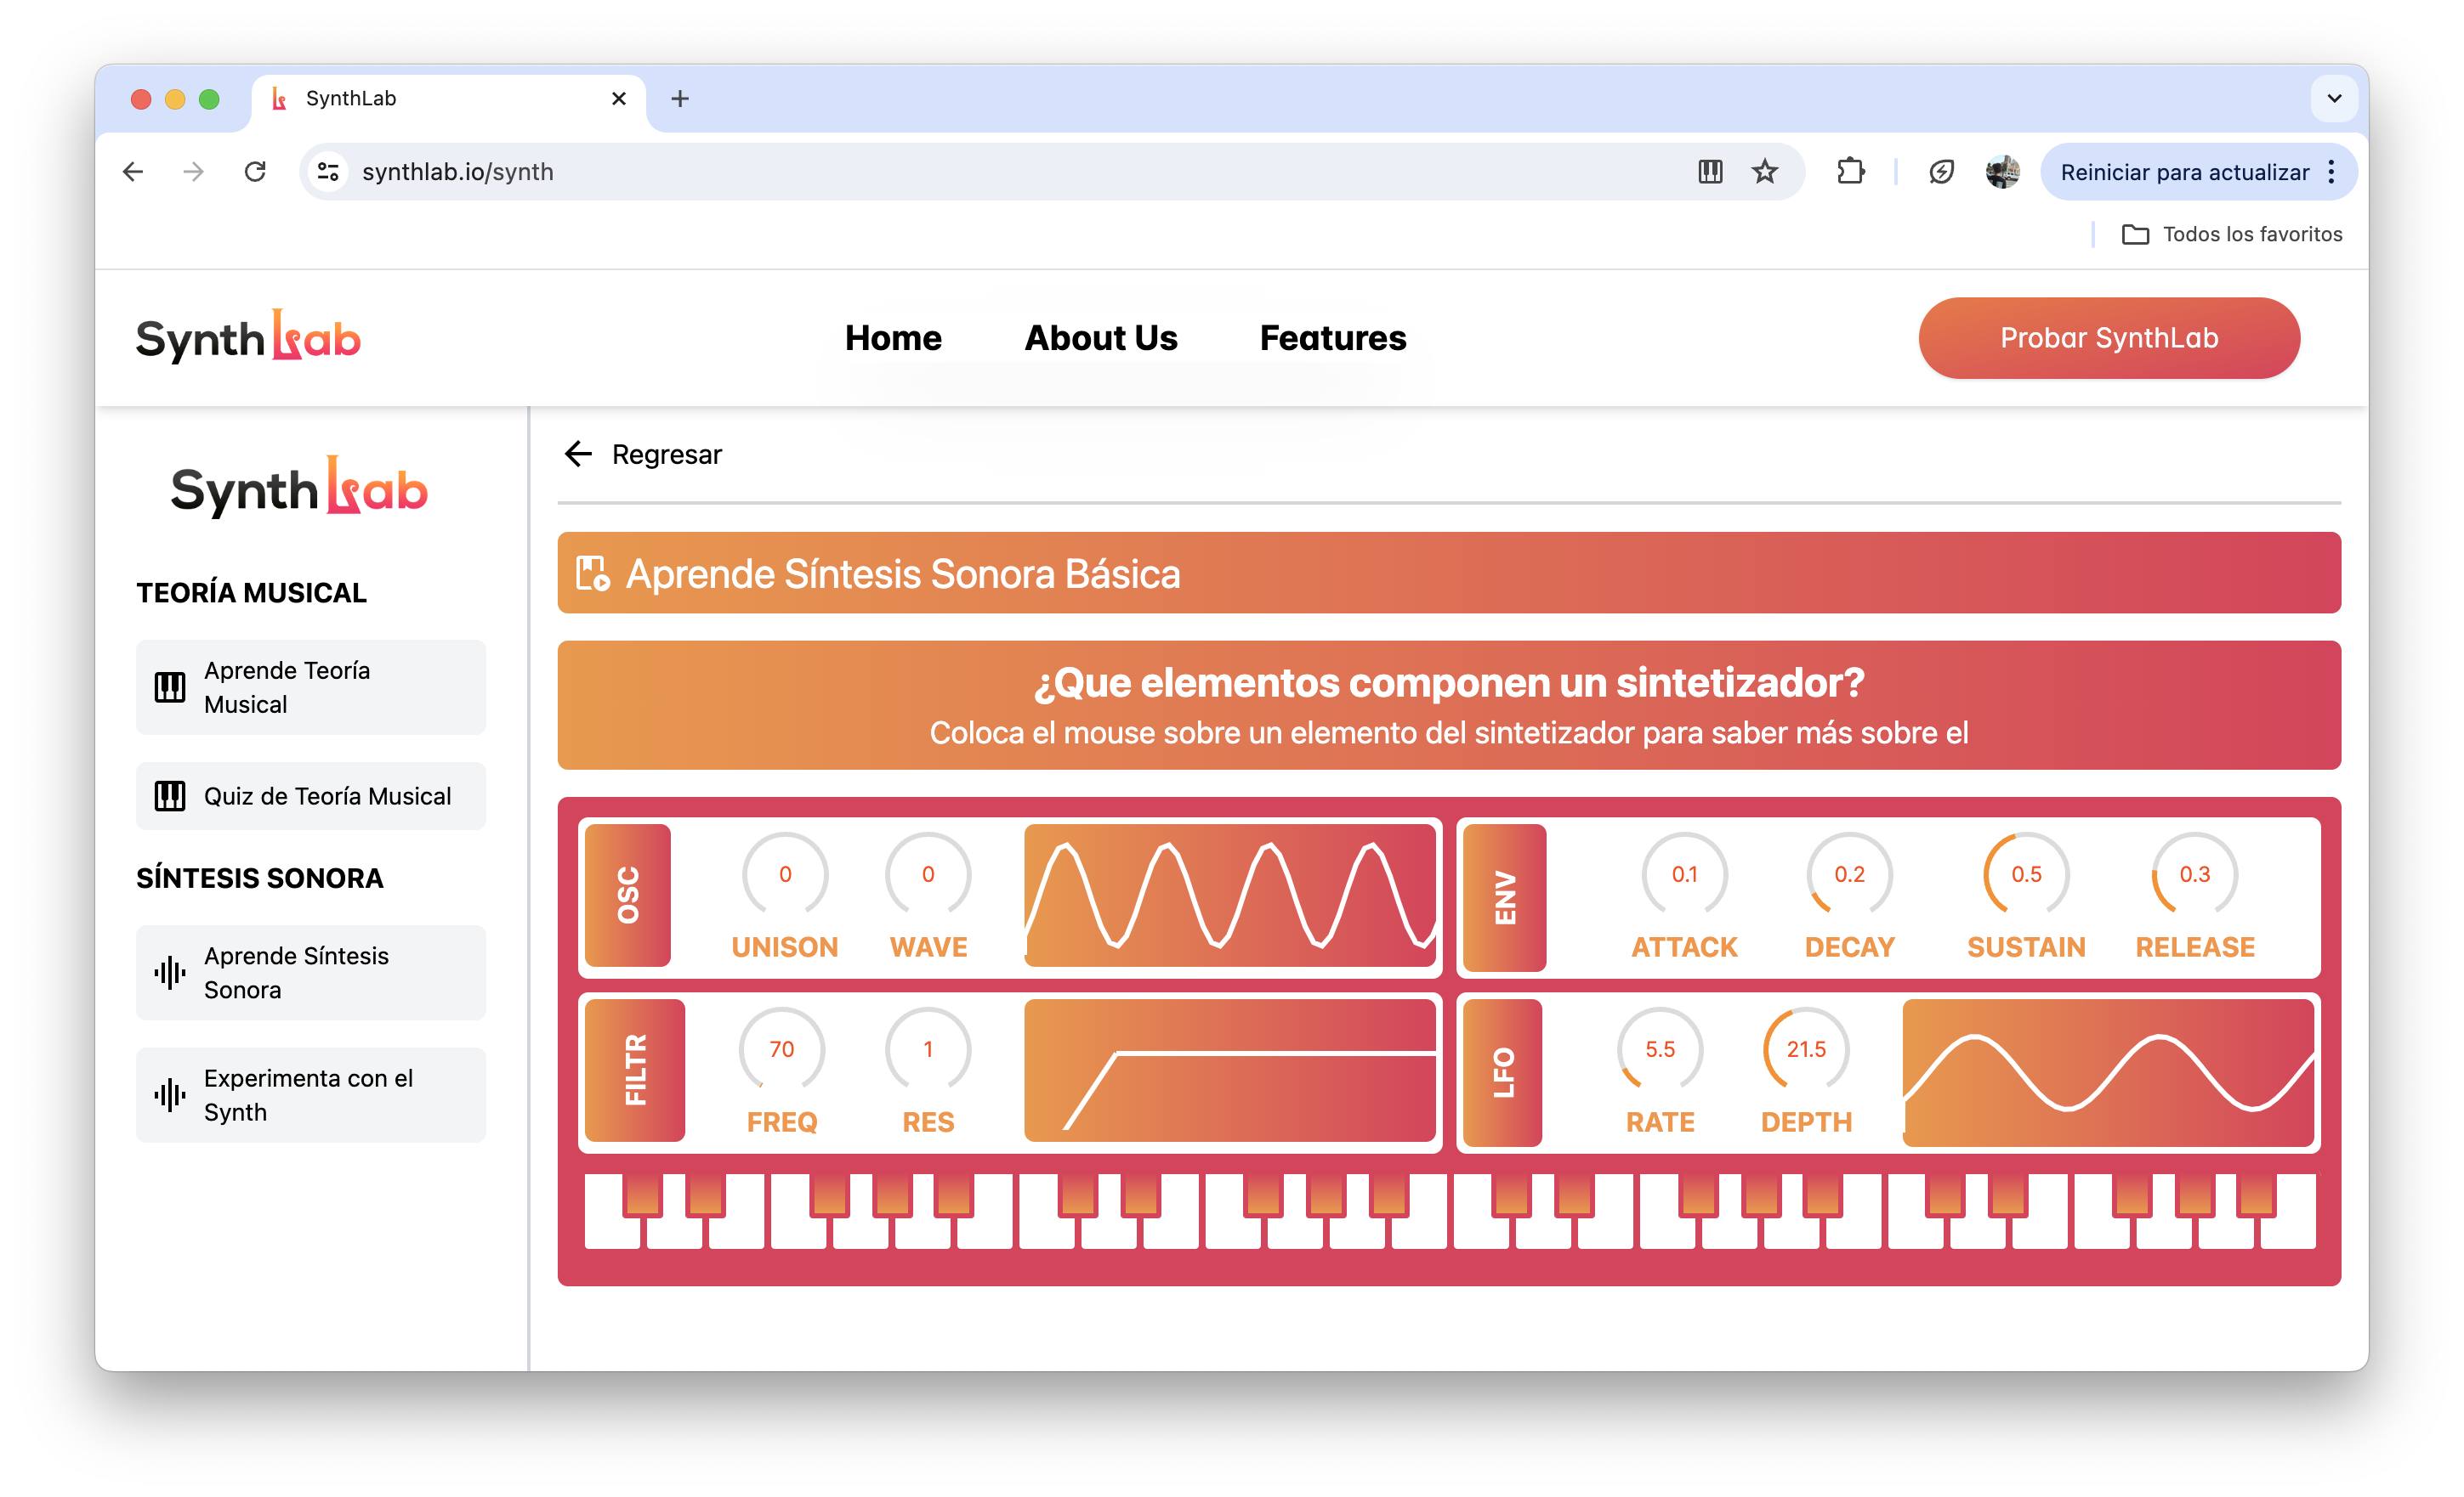This screenshot has height=1497, width=2464.
Task: Click the Aprende Teoría Musical menu item
Action: click(308, 688)
